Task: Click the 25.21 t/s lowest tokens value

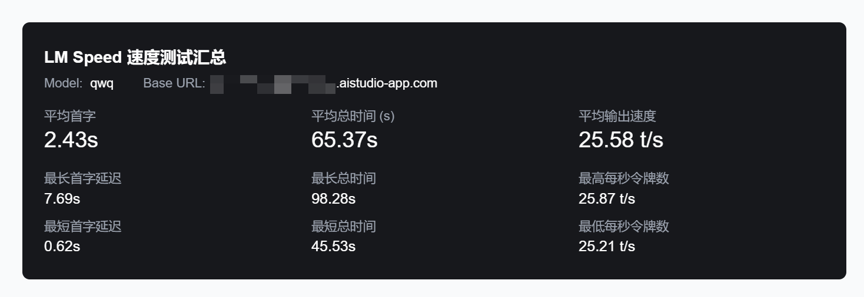Action: [607, 246]
